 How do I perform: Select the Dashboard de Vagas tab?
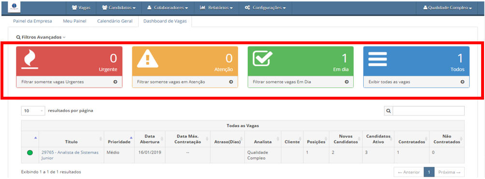[165, 21]
